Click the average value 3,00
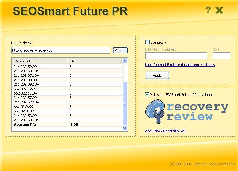This screenshot has width=238, height=171. tap(74, 125)
